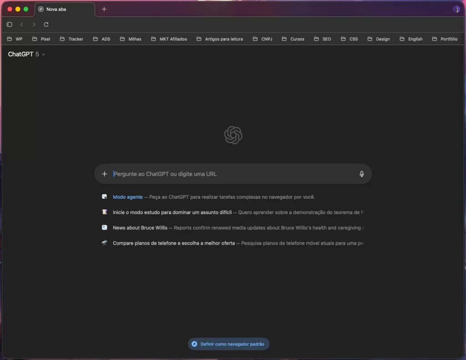Toggle the sidebar panel icon
The width and height of the screenshot is (466, 360).
click(x=10, y=25)
